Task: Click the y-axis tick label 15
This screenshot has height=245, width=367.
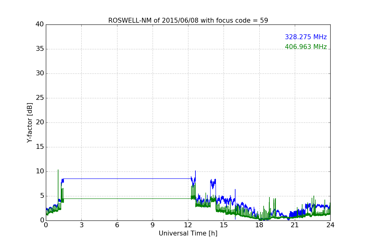Action: pos(40,147)
